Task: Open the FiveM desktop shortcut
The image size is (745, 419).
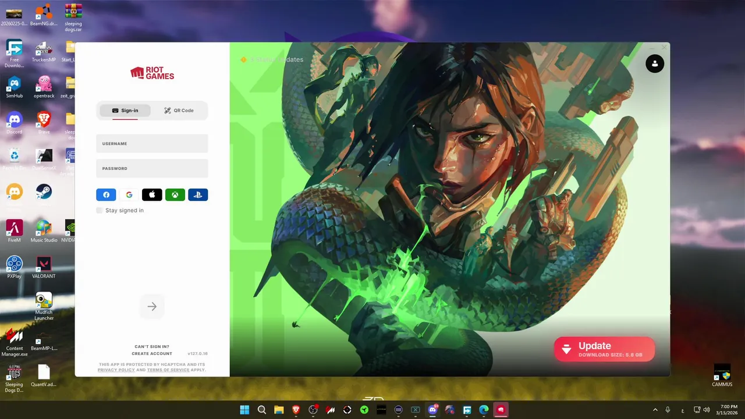Action: [14, 231]
